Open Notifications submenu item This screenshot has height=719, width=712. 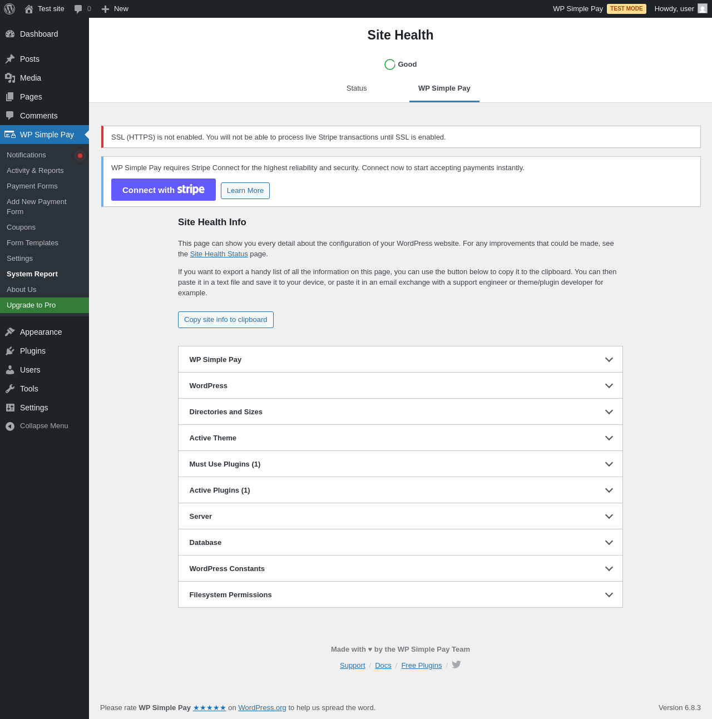click(x=44, y=155)
